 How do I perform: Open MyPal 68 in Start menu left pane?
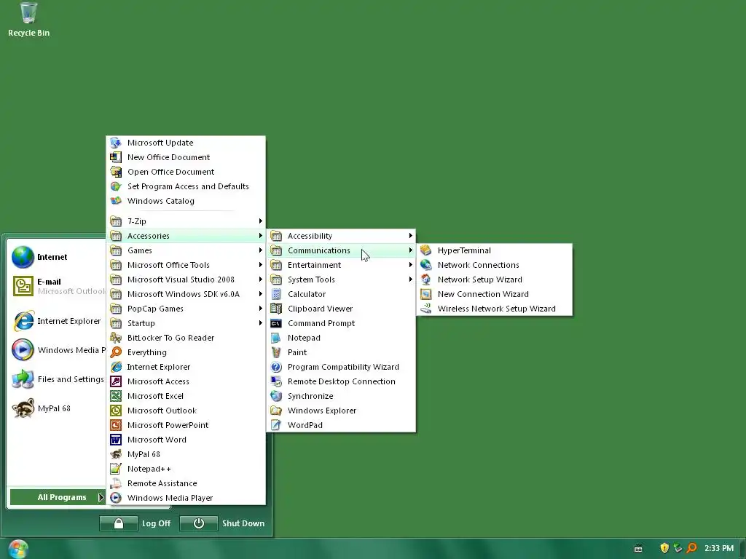point(57,408)
